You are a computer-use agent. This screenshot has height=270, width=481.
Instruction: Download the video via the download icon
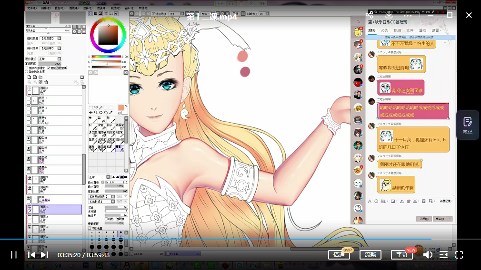389,15
